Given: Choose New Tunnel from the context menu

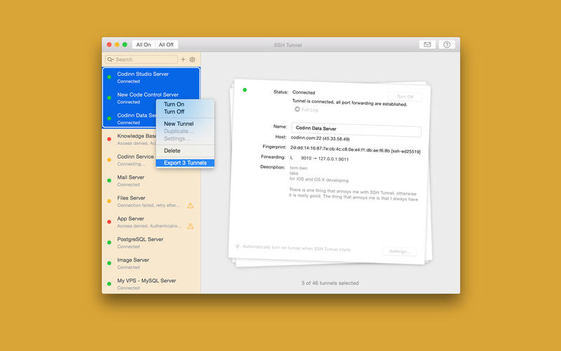Looking at the screenshot, I should tap(179, 124).
